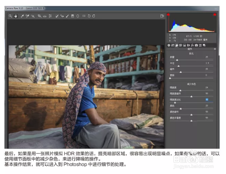The width and height of the screenshot is (226, 174).
Task: Switch to the Detail panel tab
Action: coord(177,45)
